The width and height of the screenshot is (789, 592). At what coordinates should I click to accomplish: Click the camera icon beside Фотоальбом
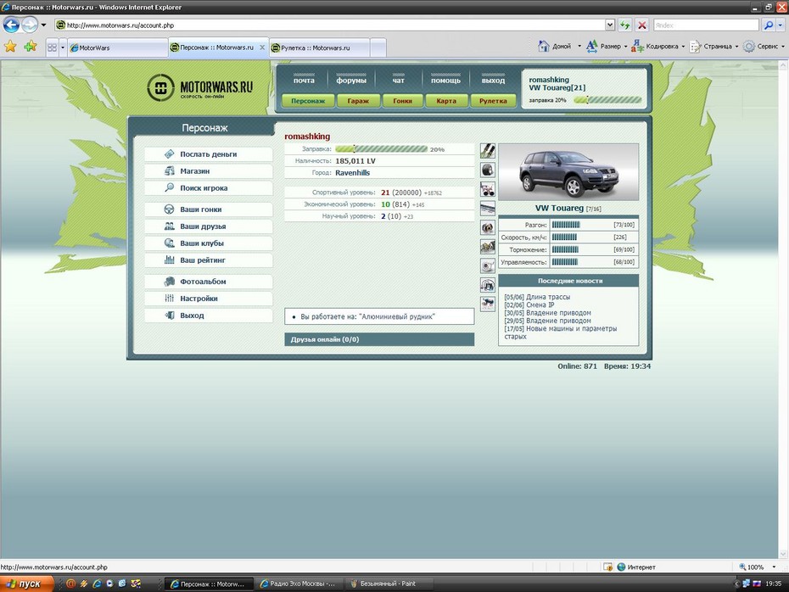click(x=170, y=282)
